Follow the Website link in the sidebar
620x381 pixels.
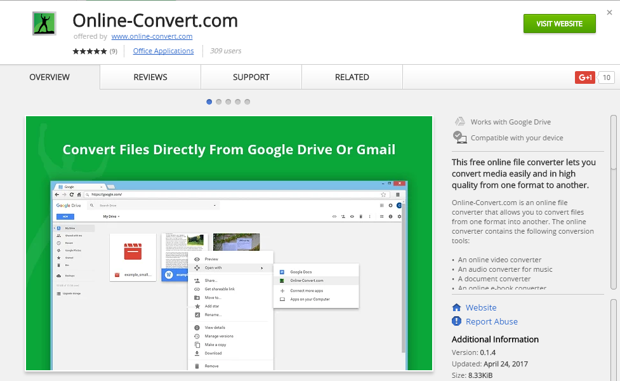pyautogui.click(x=481, y=307)
